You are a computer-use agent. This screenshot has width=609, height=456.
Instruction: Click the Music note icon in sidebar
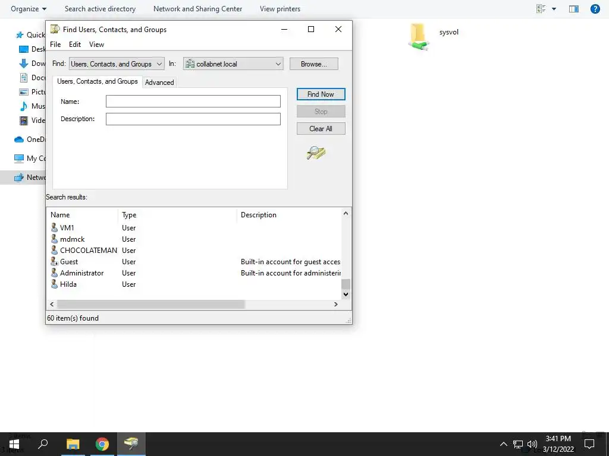pyautogui.click(x=24, y=106)
